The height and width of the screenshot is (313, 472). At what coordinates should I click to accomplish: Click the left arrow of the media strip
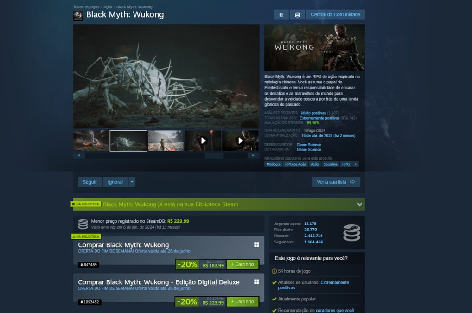pyautogui.click(x=79, y=155)
